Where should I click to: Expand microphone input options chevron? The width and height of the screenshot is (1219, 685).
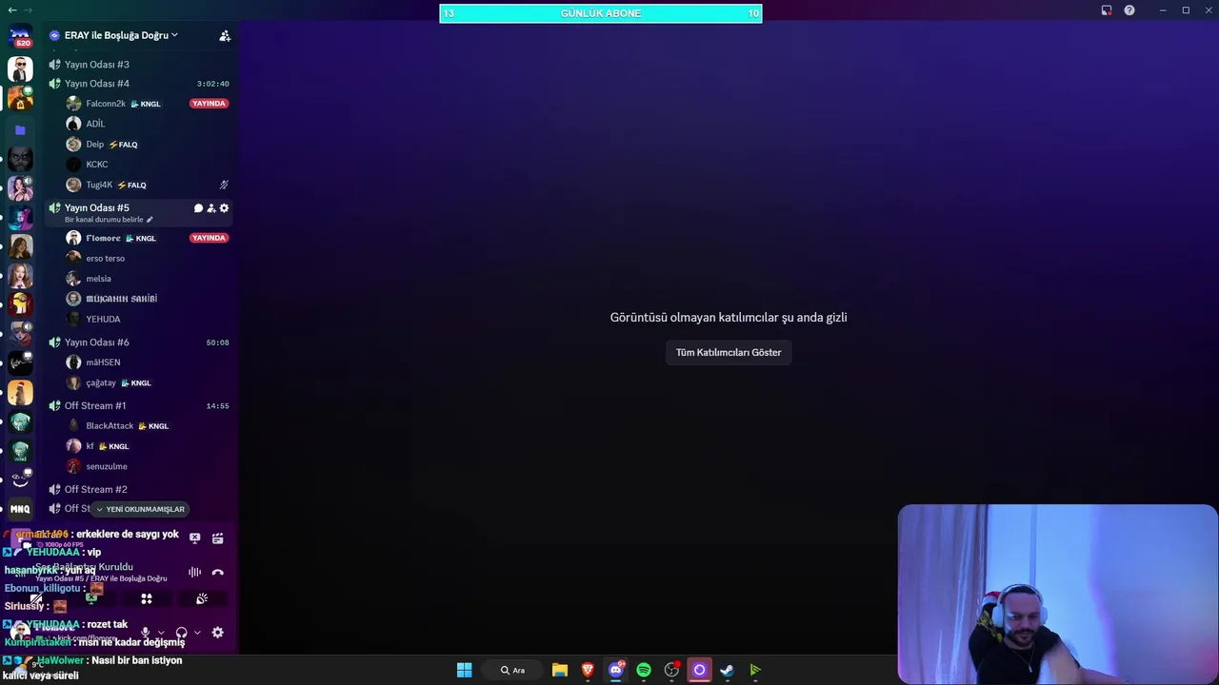(160, 633)
